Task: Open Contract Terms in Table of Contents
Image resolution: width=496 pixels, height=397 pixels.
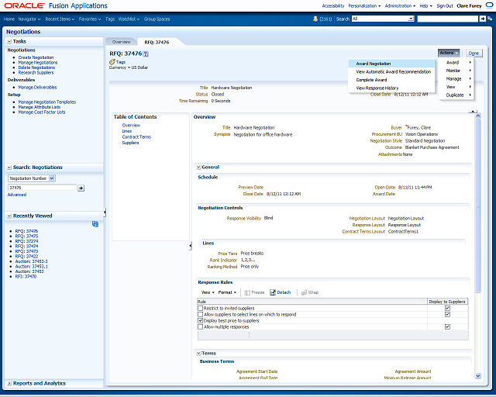Action: [136, 137]
